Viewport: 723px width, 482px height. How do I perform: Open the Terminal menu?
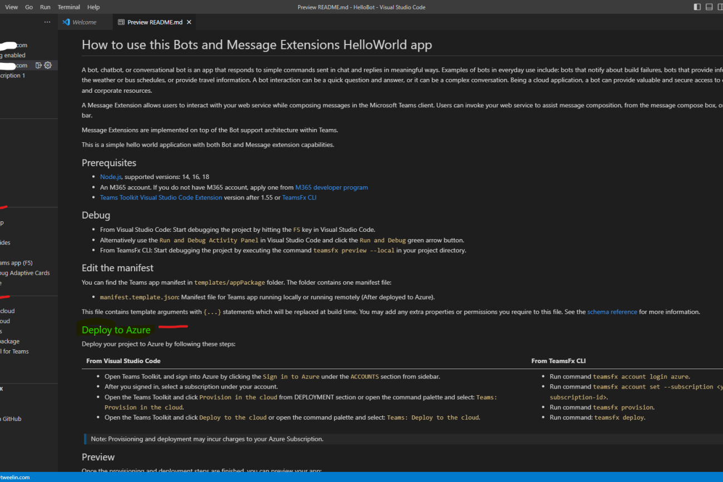pyautogui.click(x=69, y=7)
